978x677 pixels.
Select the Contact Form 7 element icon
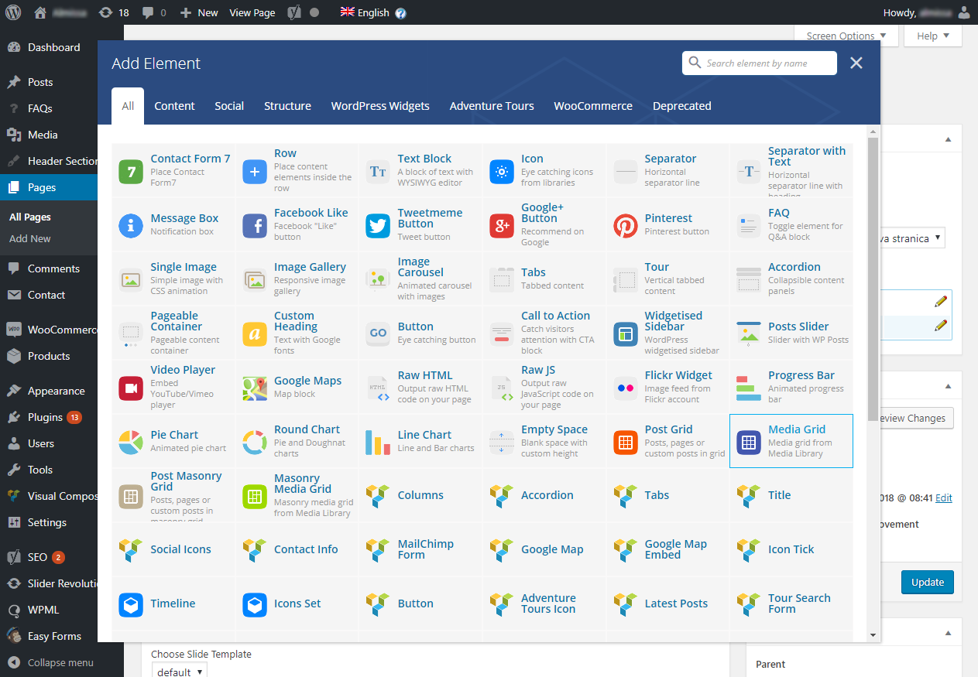coord(131,171)
